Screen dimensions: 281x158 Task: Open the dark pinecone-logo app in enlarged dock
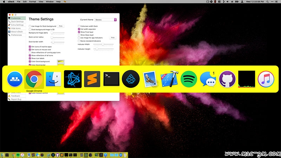131,79
